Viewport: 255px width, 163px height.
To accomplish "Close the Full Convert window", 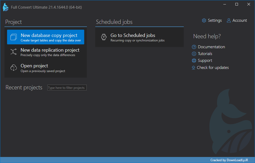I will 249,4.
